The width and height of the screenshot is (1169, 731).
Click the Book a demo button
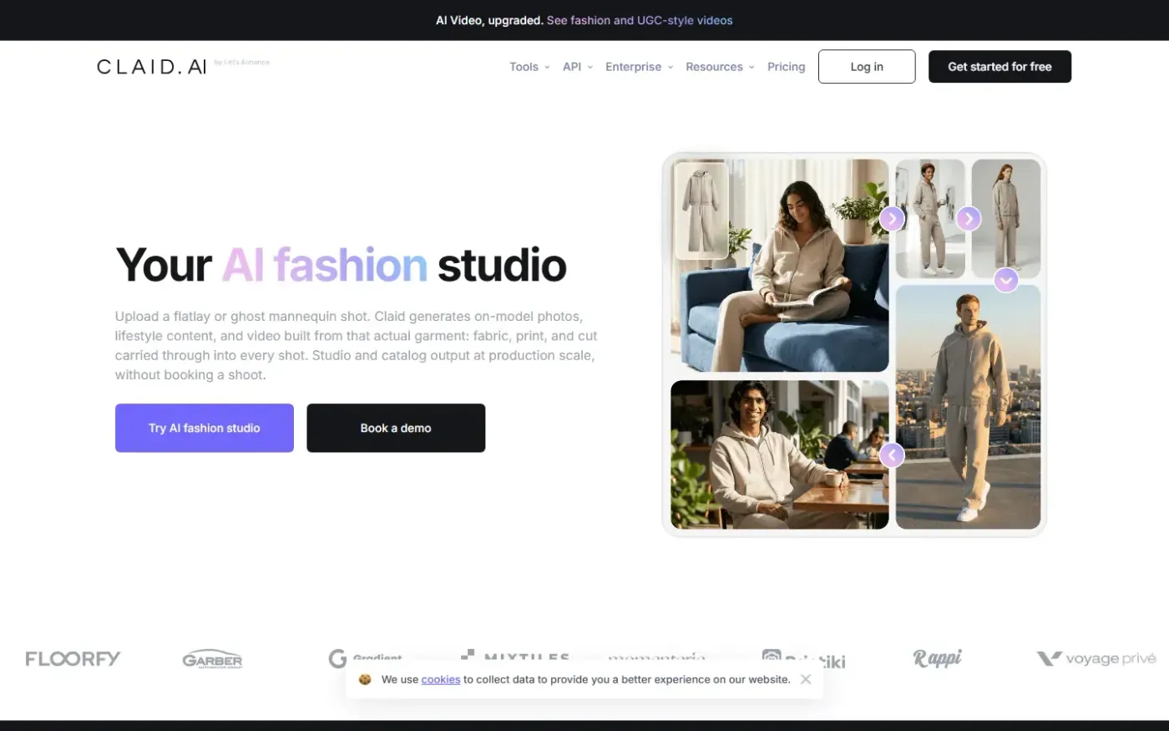click(396, 428)
